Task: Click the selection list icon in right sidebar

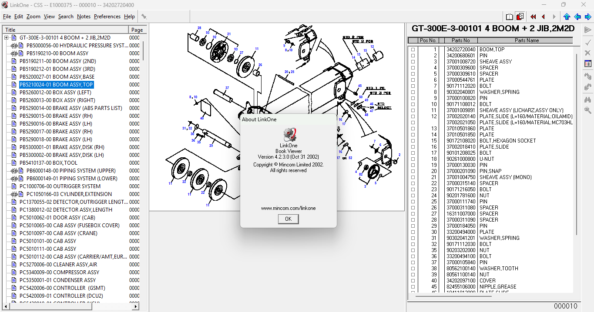Action: click(588, 63)
